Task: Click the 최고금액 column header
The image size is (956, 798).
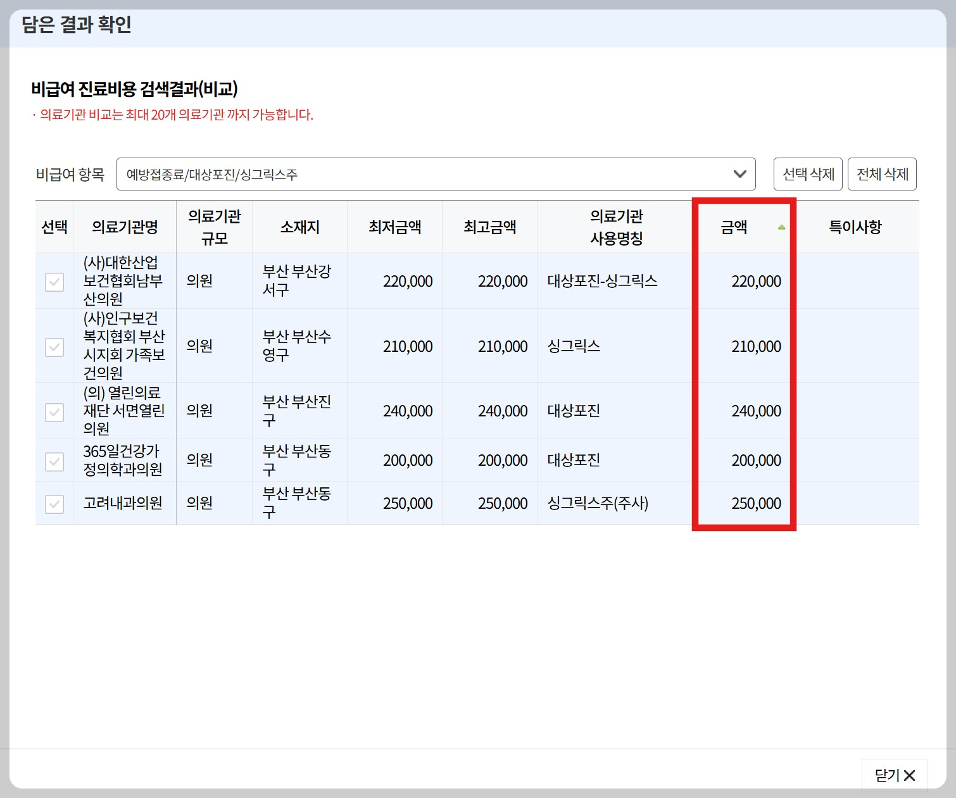Action: pyautogui.click(x=489, y=227)
